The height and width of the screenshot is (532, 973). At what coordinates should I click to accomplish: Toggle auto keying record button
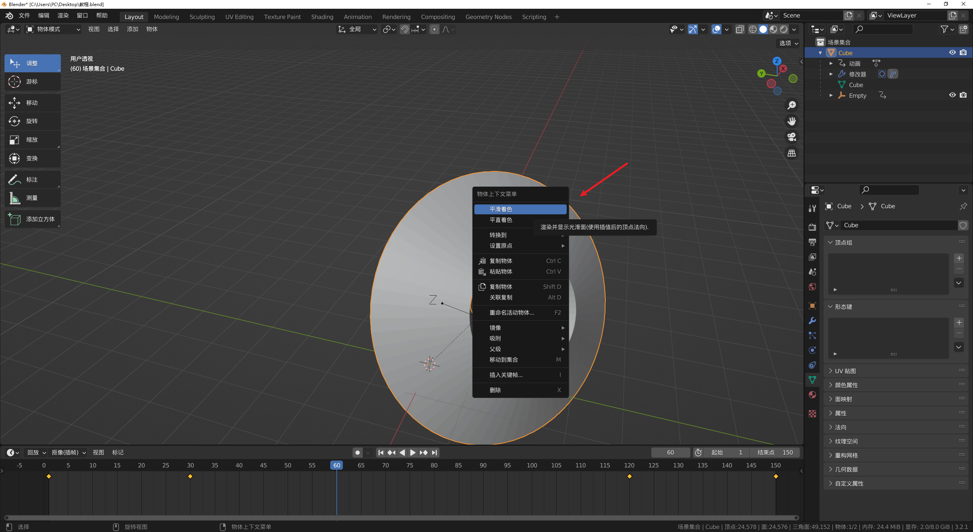(x=357, y=453)
